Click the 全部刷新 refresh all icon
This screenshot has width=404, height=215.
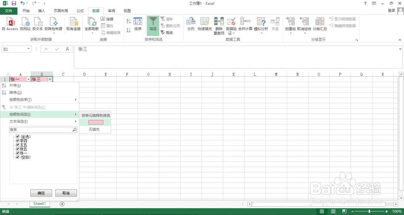92,22
